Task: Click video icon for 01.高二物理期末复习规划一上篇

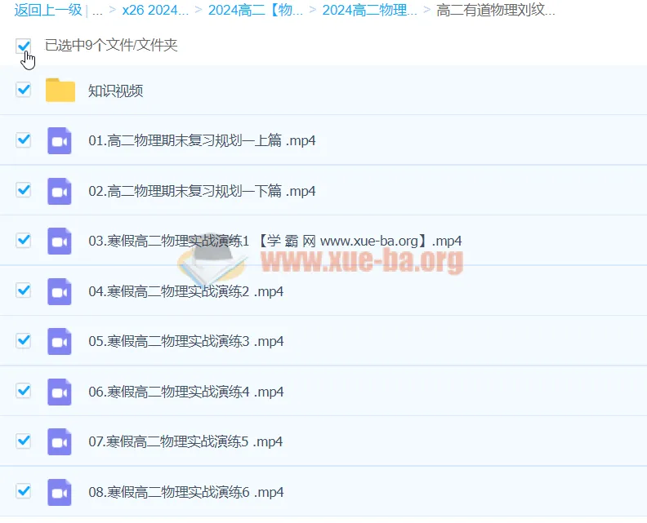Action: 60,141
